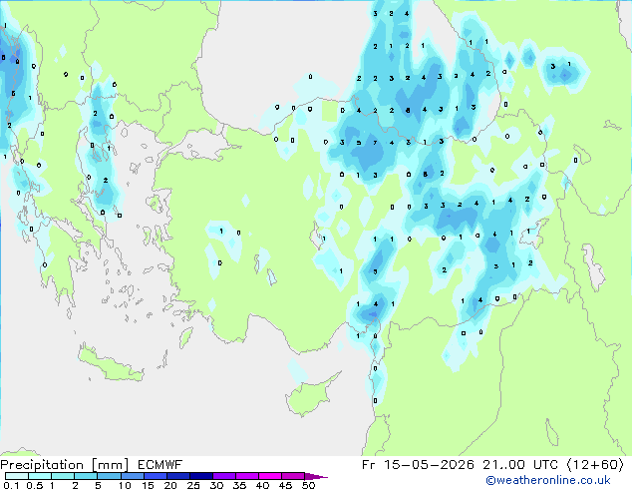Click the "0.1" legend scale label
The height and width of the screenshot is (489, 632).
[11, 485]
